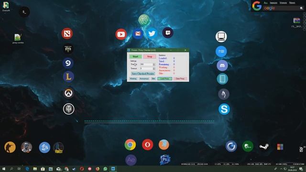Focus the Threads number field

click(146, 64)
